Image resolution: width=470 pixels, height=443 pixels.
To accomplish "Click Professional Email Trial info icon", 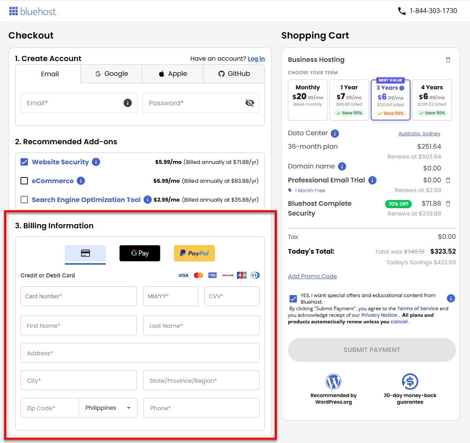I will click(372, 180).
